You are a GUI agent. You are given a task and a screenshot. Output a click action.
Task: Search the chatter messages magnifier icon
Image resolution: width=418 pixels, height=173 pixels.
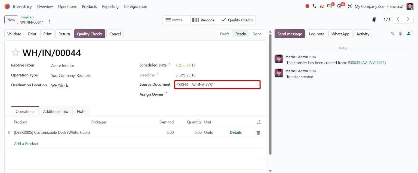[x=392, y=34]
